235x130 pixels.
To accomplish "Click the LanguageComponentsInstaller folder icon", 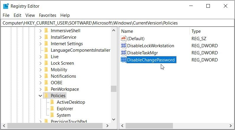I will click(x=46, y=50).
